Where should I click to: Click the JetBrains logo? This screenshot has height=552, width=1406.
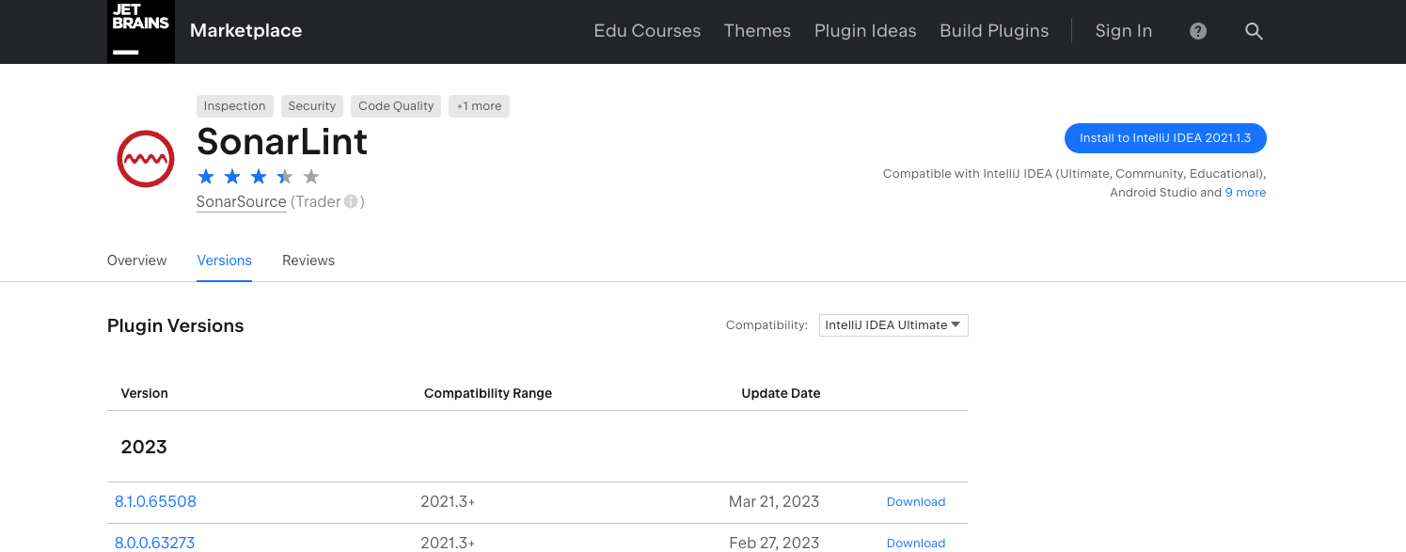(140, 31)
